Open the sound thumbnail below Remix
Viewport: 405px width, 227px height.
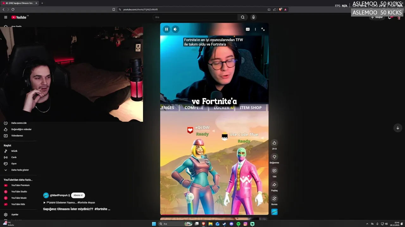tap(274, 212)
